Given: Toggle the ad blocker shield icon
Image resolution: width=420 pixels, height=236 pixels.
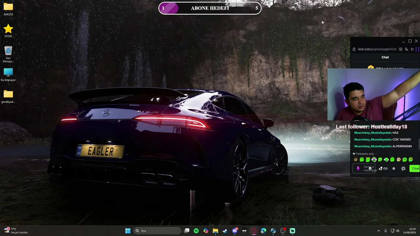Looking at the screenshot, I should tap(401, 49).
